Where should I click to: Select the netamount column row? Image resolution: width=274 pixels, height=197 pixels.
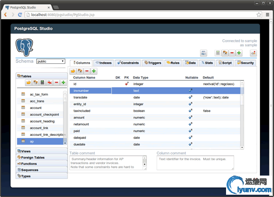tap(155, 124)
